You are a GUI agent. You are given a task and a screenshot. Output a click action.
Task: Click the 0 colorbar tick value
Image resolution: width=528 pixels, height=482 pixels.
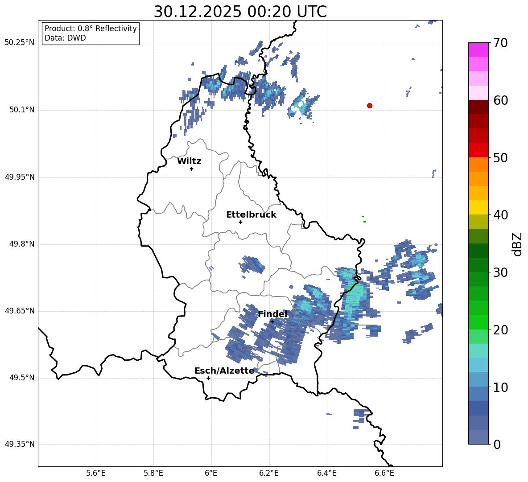(x=497, y=445)
